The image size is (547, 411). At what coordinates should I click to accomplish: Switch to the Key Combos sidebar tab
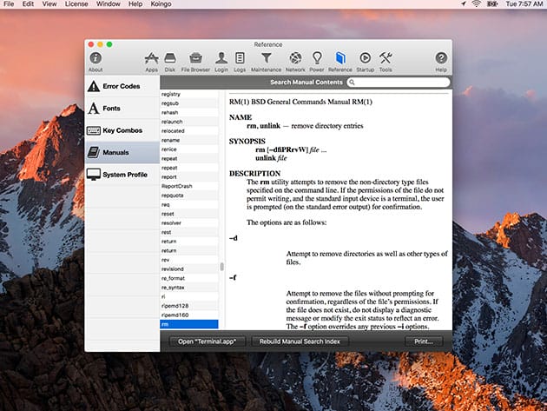tap(122, 130)
